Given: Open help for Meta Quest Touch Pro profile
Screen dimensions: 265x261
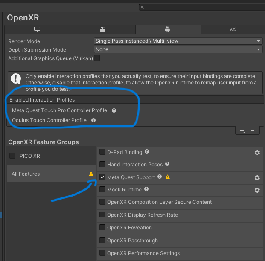Looking at the screenshot, I should pos(114,110).
